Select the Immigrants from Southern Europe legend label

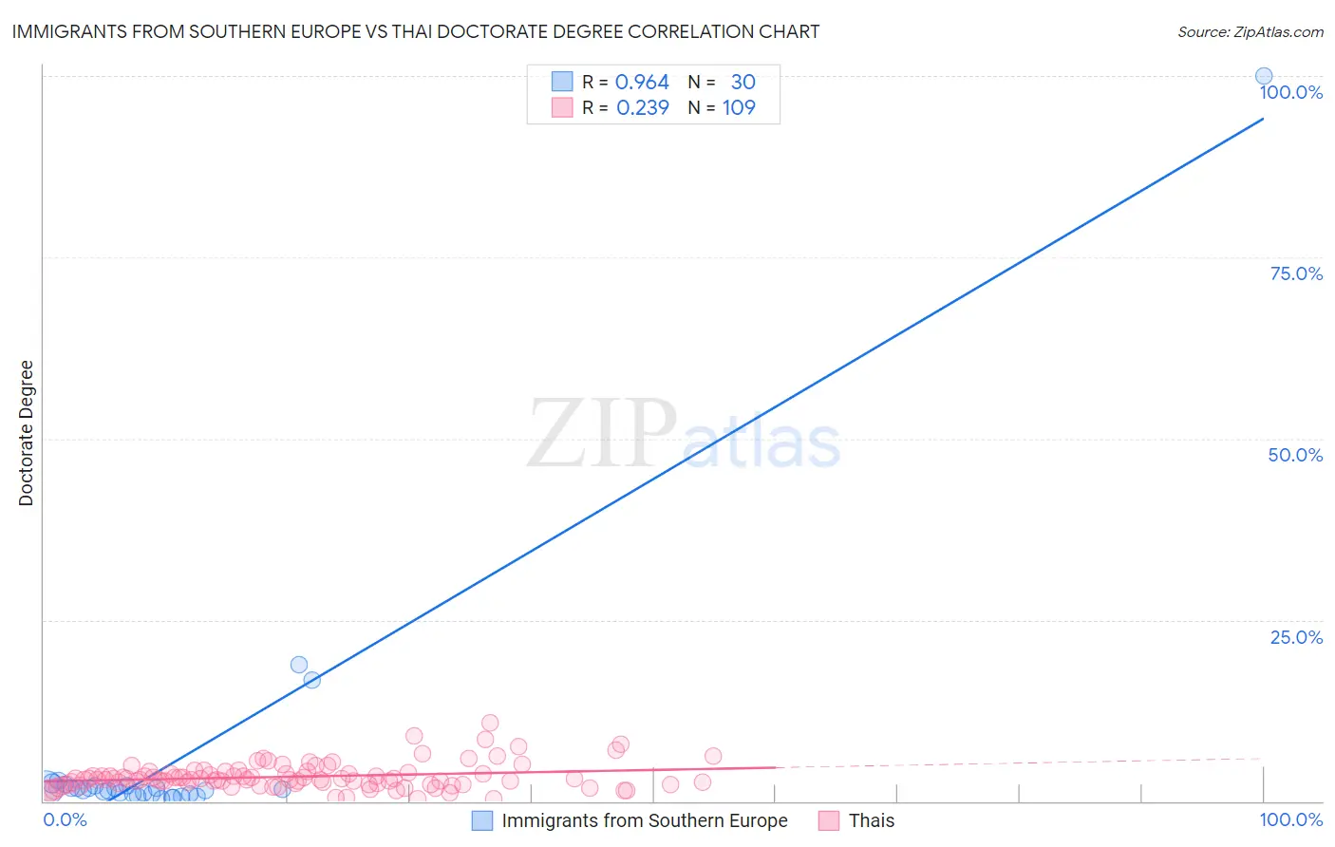coord(645,820)
